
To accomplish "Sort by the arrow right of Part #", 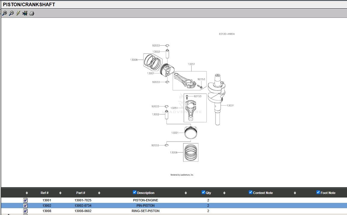I will (99, 193).
